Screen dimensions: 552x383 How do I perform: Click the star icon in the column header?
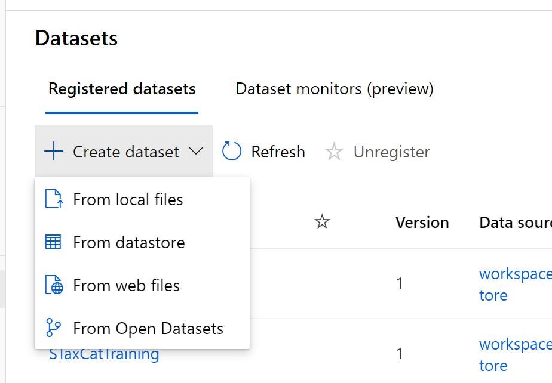(323, 221)
